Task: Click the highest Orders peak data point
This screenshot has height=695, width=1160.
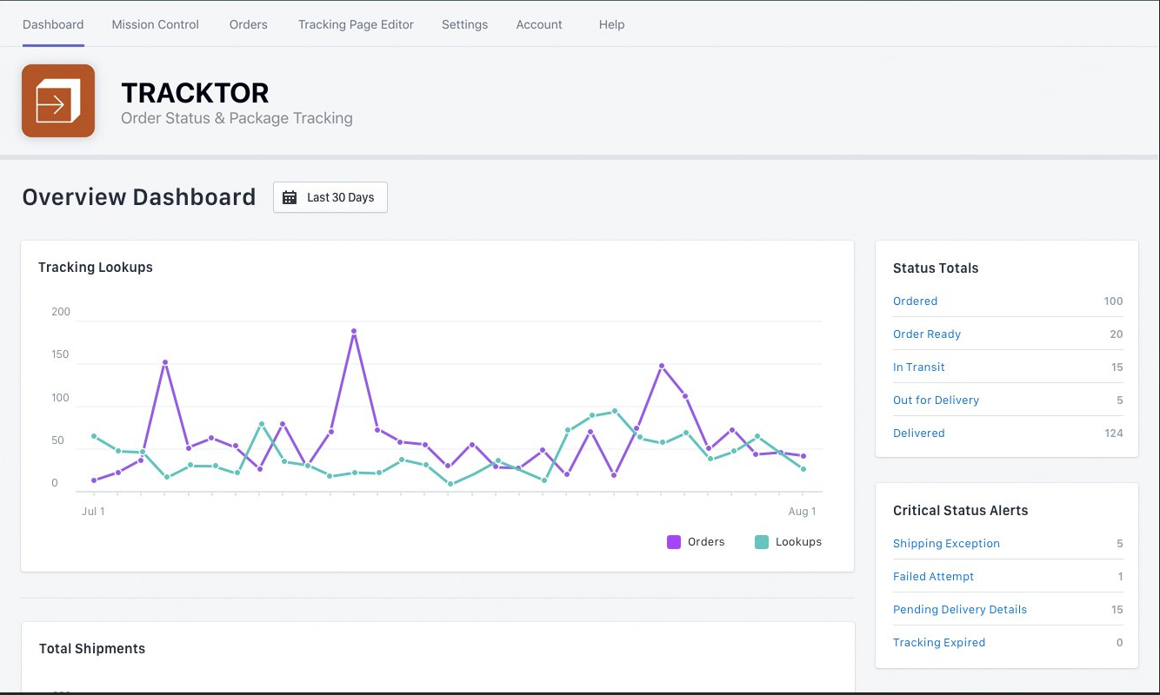Action: tap(354, 331)
